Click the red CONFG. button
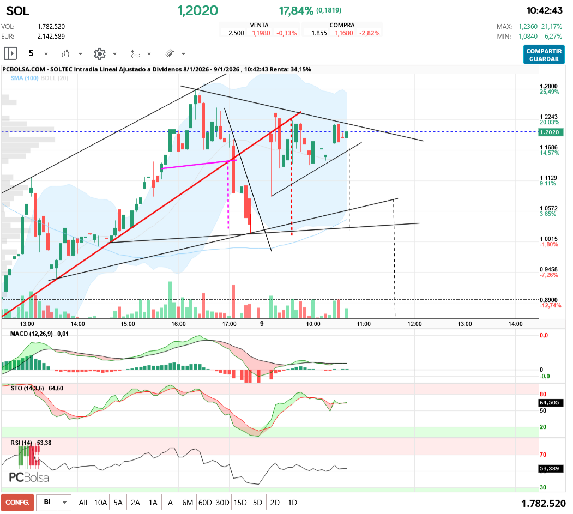Image resolution: width=573 pixels, height=514 pixels. pyautogui.click(x=17, y=502)
